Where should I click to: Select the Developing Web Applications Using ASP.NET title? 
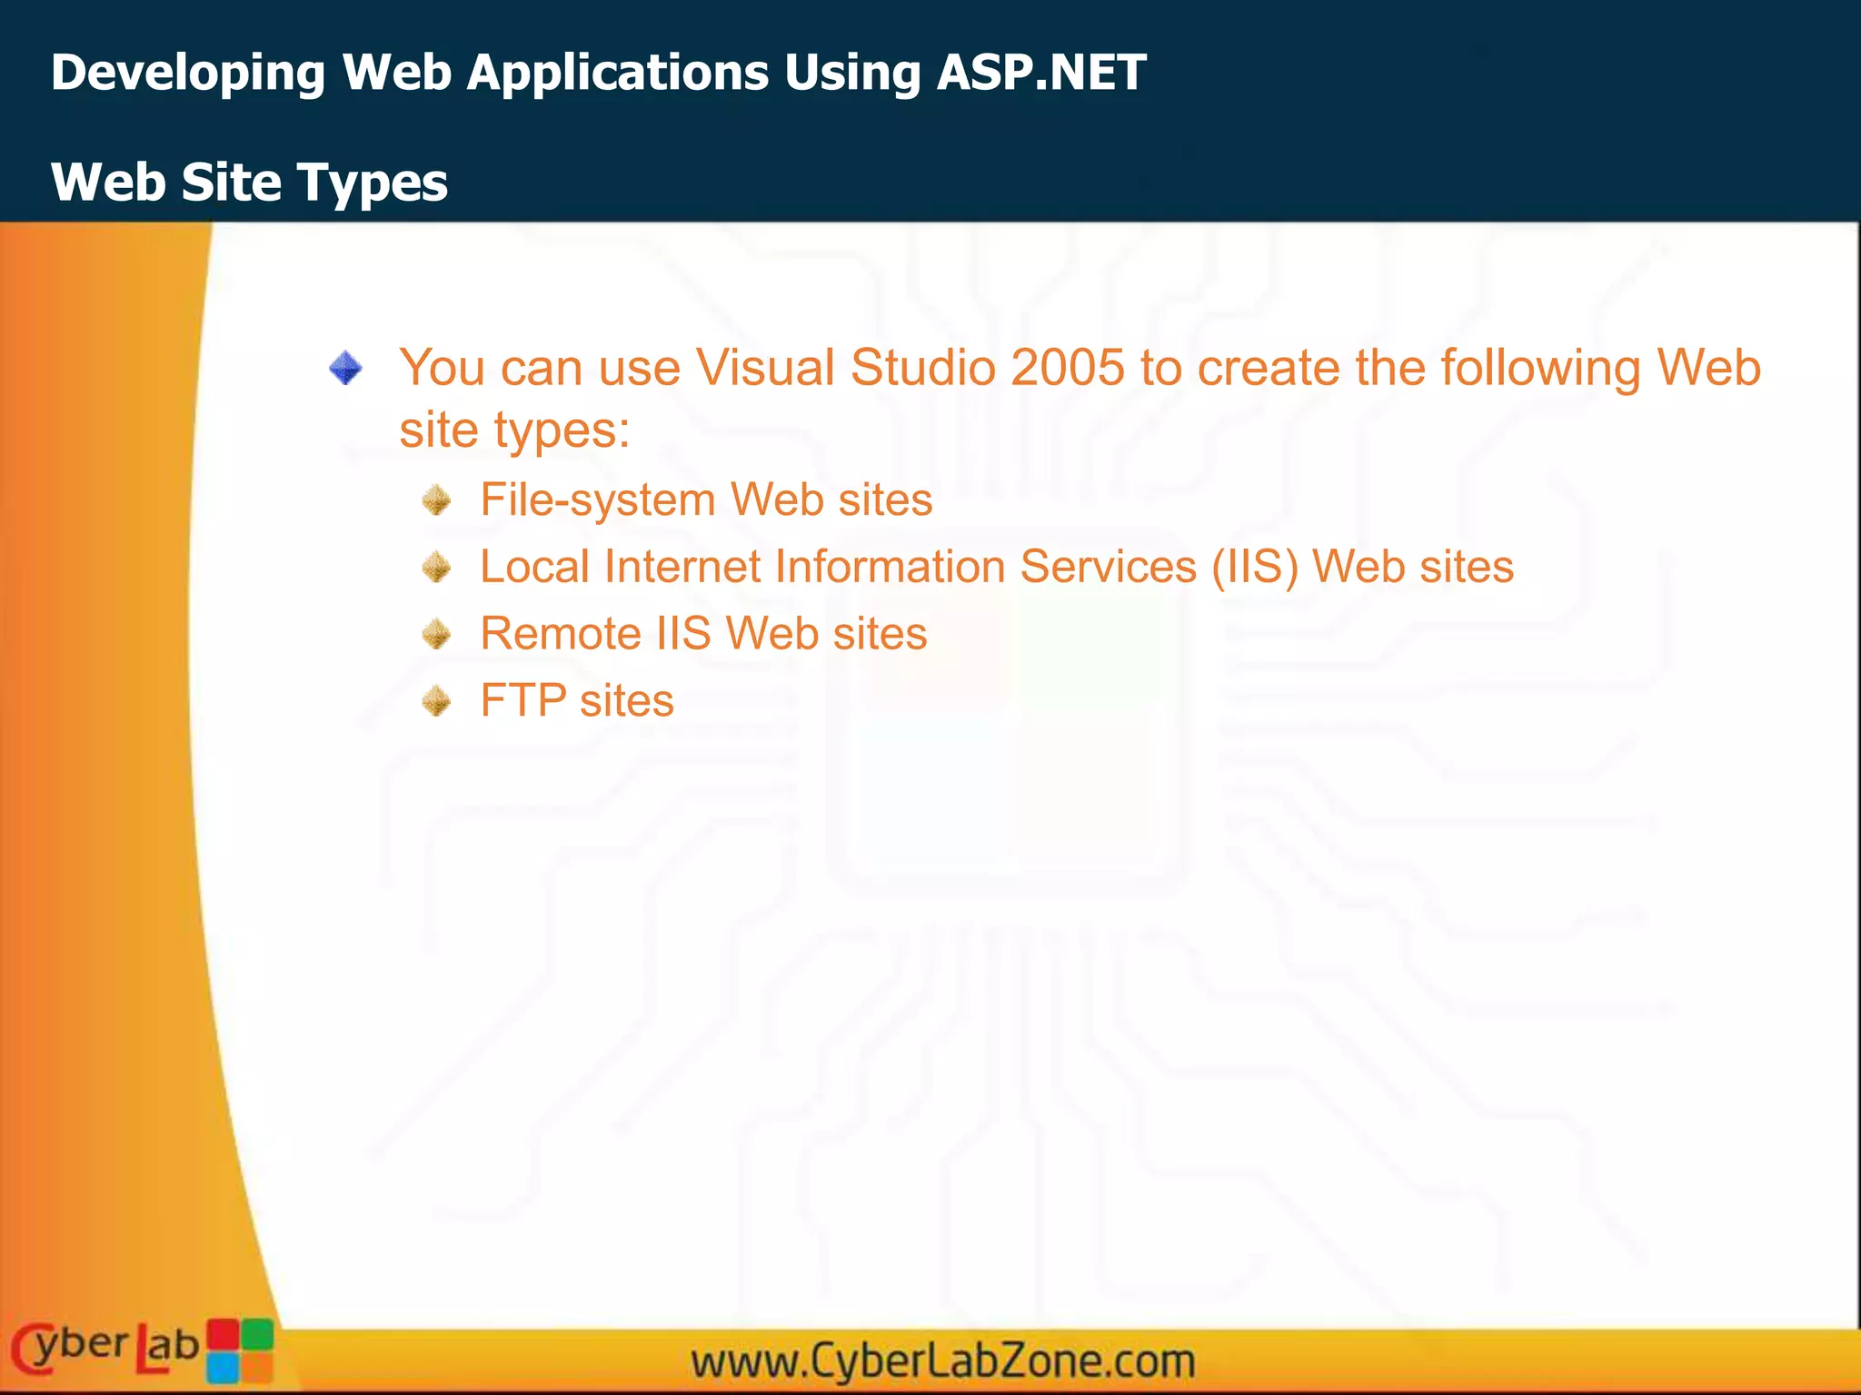pyautogui.click(x=598, y=73)
